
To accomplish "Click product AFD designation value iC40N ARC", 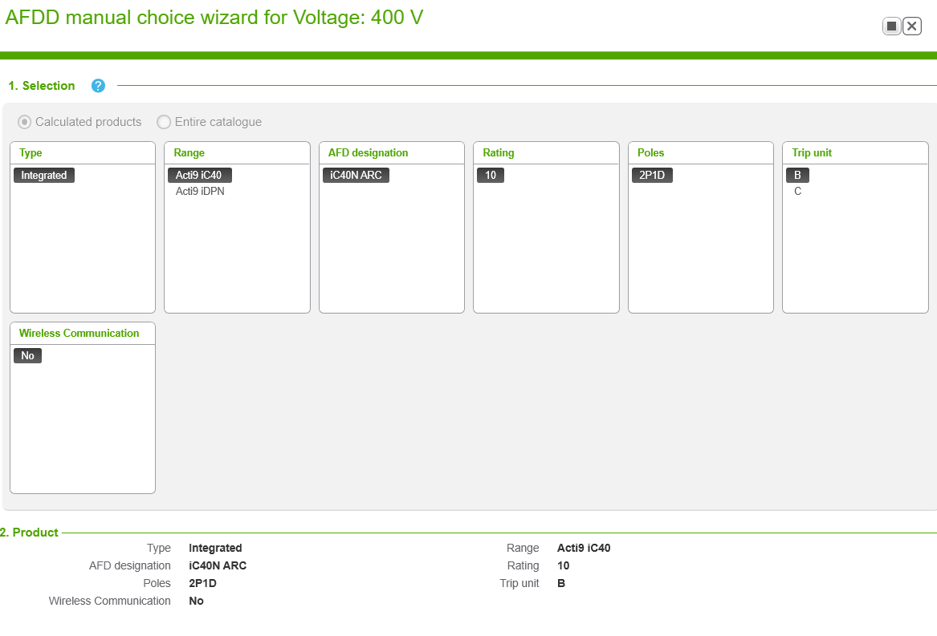I will click(x=218, y=565).
